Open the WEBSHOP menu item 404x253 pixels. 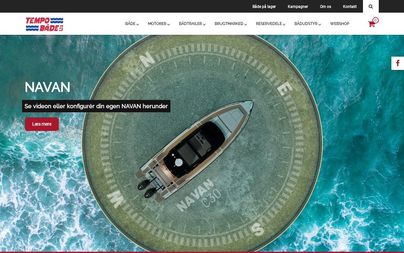tap(340, 24)
